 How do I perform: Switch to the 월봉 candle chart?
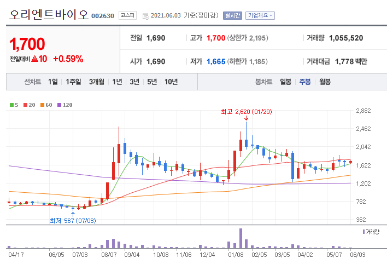click(325, 82)
